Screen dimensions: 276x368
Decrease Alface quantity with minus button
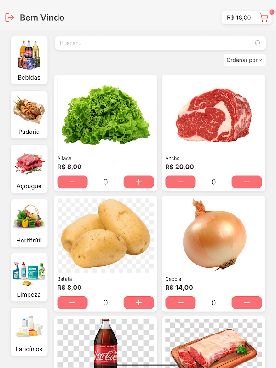tap(73, 182)
